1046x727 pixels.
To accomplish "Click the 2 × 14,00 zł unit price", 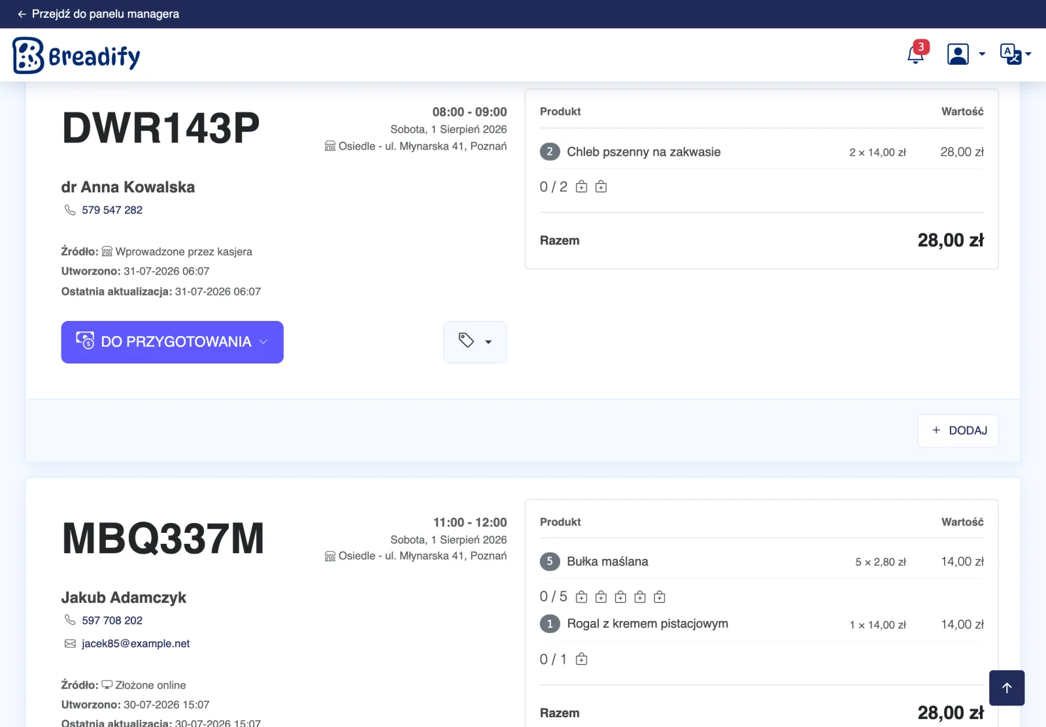I will pos(877,152).
